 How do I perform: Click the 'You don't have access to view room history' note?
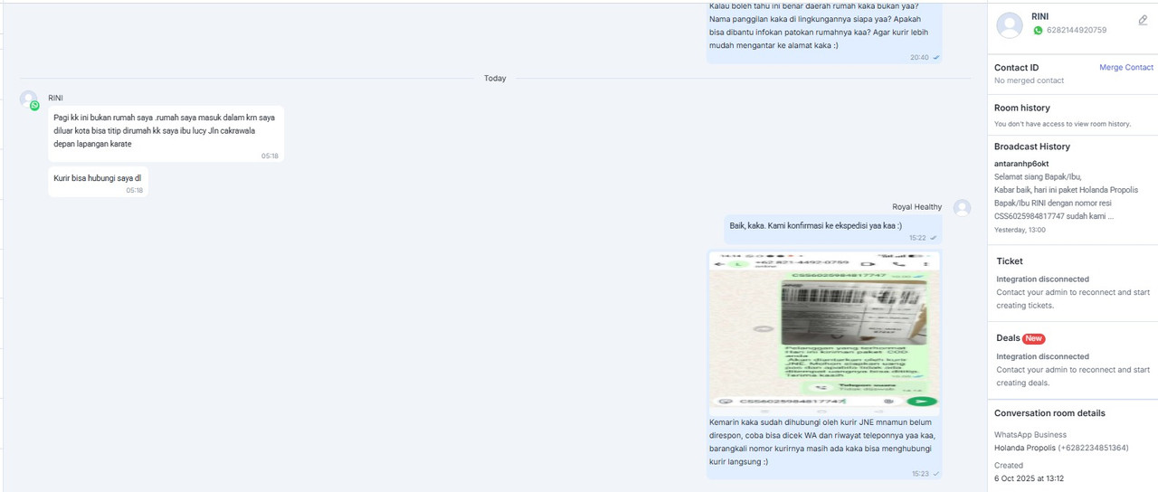coord(1062,124)
